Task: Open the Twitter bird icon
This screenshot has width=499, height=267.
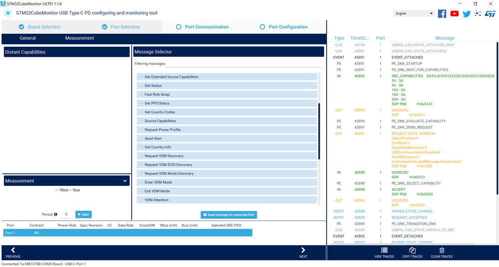Action: [x=467, y=13]
